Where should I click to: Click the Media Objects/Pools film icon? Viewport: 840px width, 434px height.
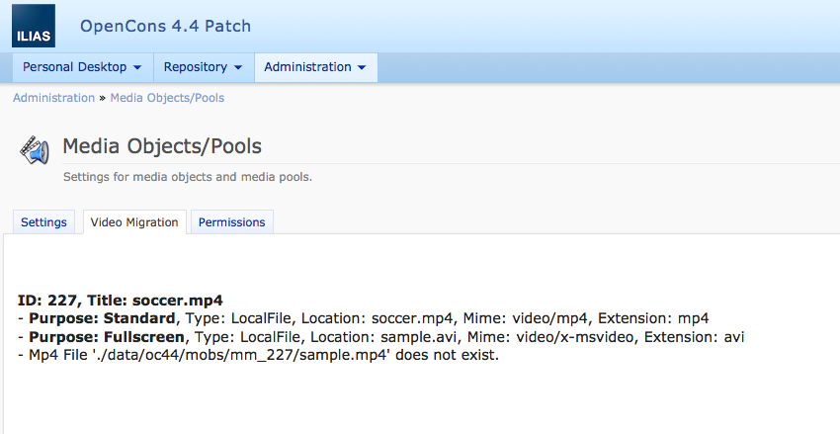point(34,150)
